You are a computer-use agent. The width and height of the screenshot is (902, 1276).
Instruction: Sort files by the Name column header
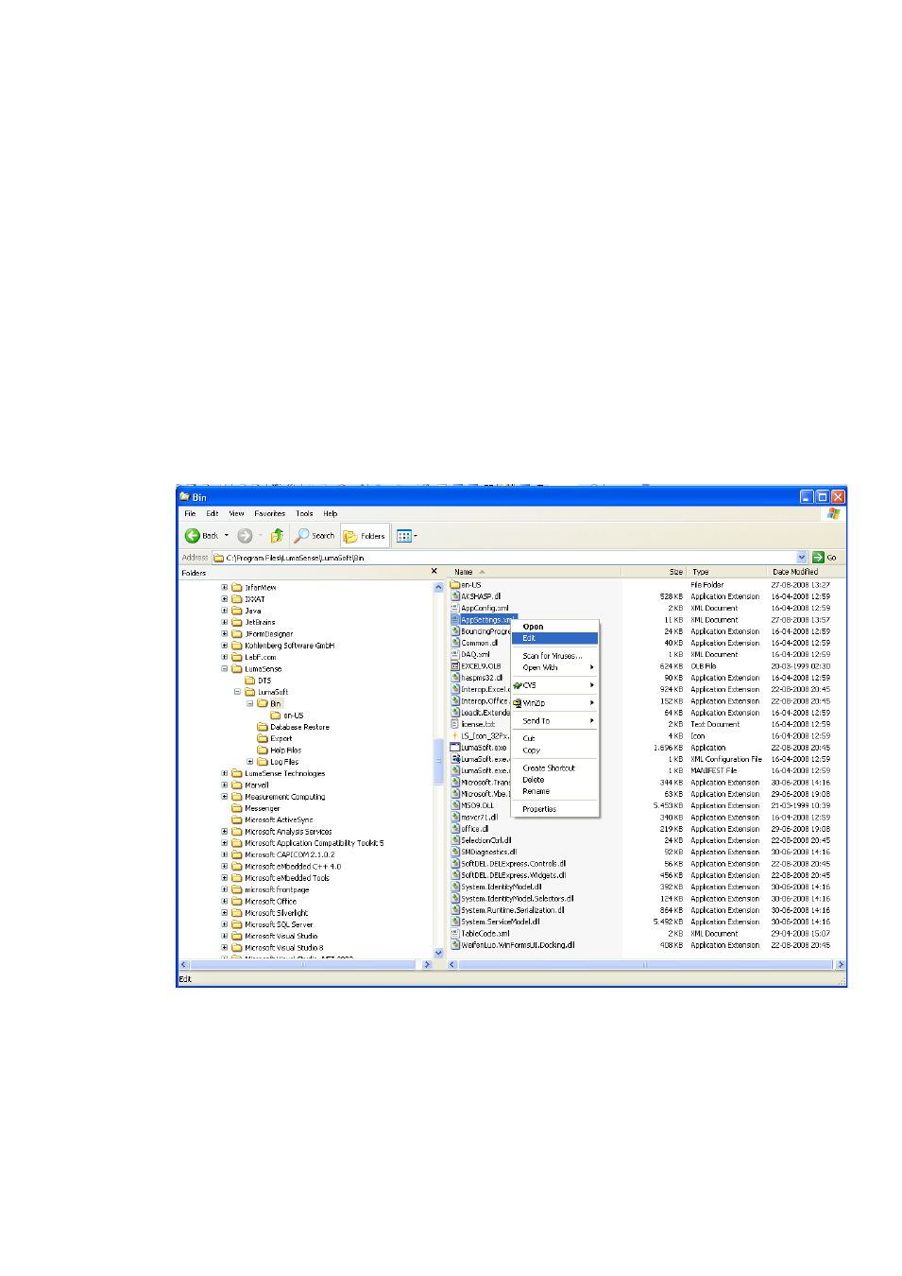tap(535, 572)
